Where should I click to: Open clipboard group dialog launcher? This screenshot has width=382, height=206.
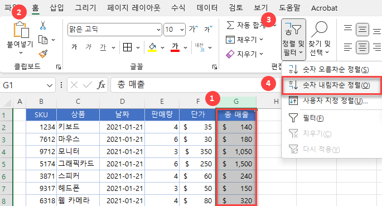(59, 67)
